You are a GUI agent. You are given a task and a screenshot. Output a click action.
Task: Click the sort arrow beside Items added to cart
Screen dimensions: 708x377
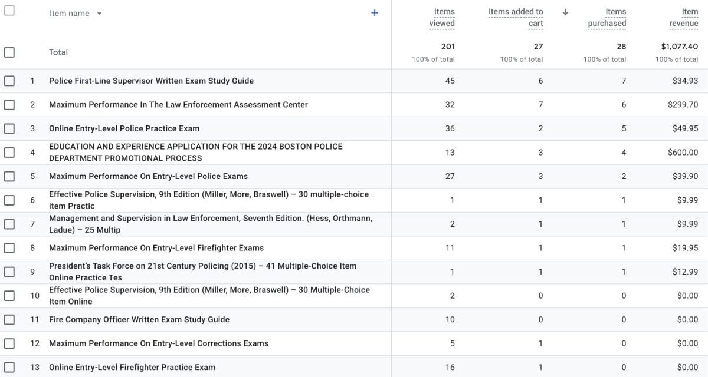click(565, 12)
